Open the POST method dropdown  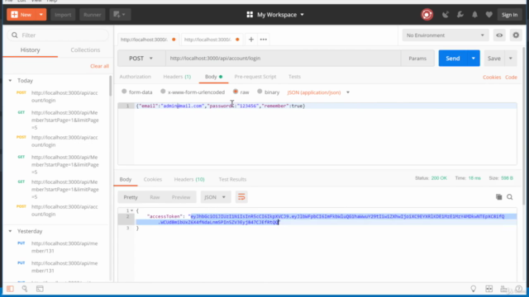coord(141,59)
